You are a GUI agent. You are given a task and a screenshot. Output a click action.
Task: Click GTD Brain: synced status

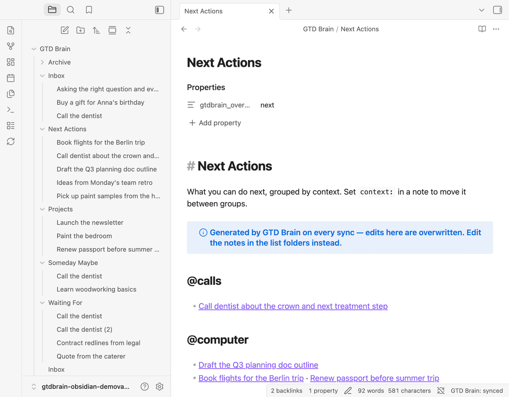[477, 391]
